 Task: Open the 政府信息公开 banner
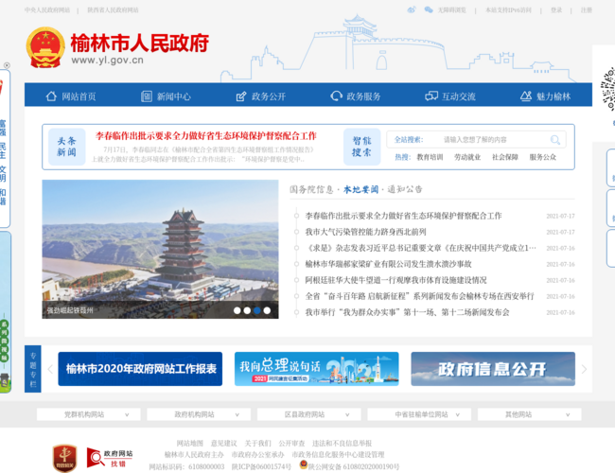[x=493, y=369]
